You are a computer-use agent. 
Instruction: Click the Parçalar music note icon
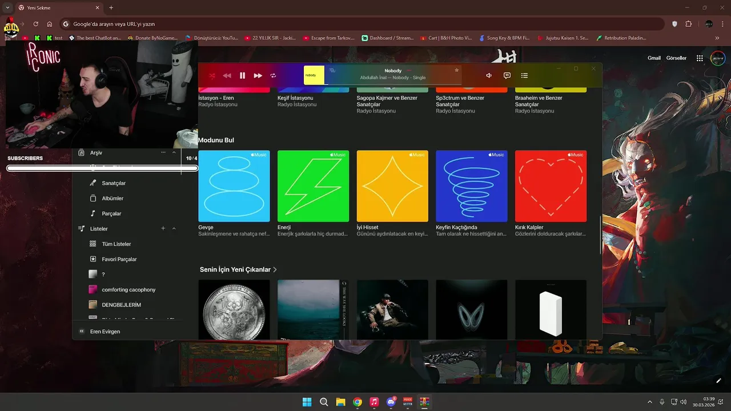[93, 213]
